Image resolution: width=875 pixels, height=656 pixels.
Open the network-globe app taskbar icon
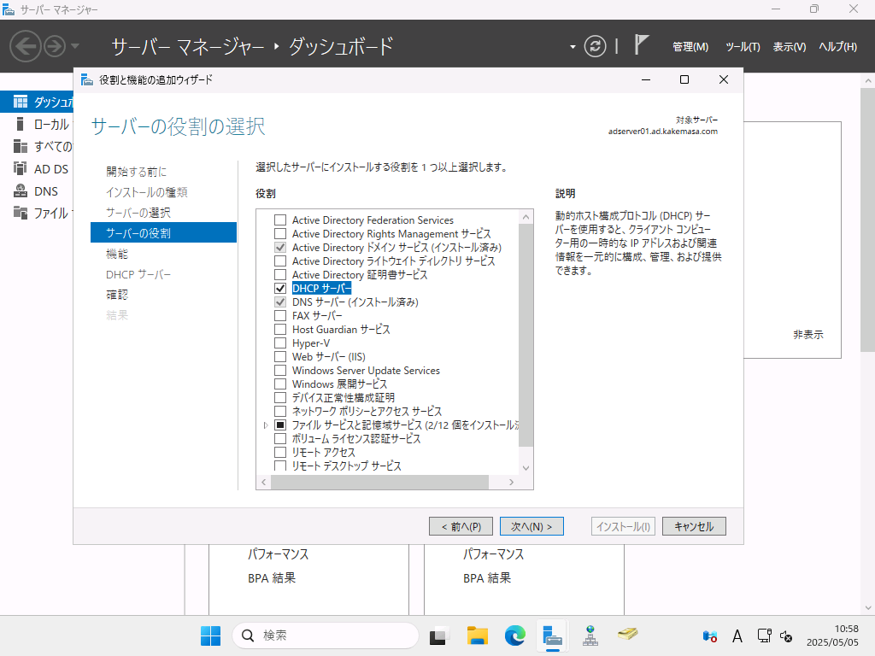[x=590, y=635]
